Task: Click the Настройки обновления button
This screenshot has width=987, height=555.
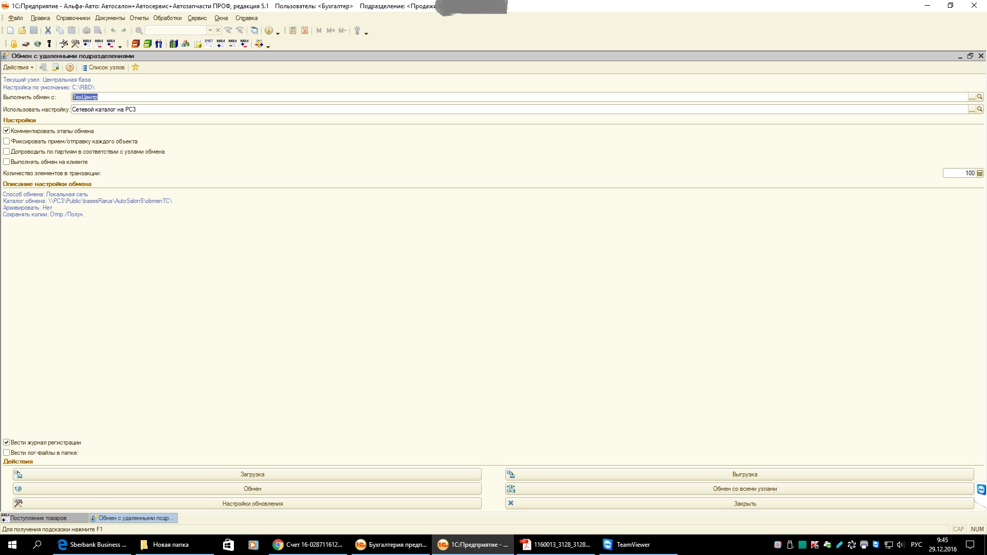Action: click(x=247, y=504)
